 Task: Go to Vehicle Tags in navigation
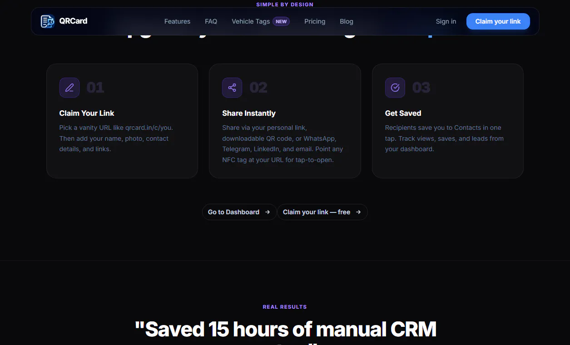[251, 21]
